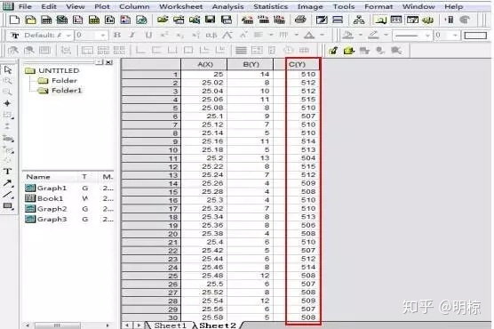Viewport: 494px width, 329px height.
Task: Click the Print icon in toolbar
Action: coord(300,20)
